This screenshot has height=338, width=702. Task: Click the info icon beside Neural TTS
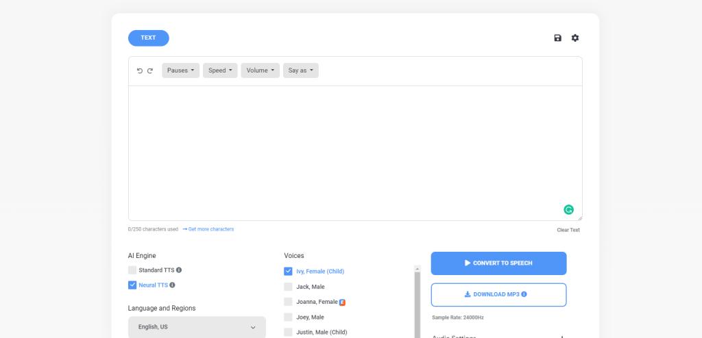coord(172,285)
